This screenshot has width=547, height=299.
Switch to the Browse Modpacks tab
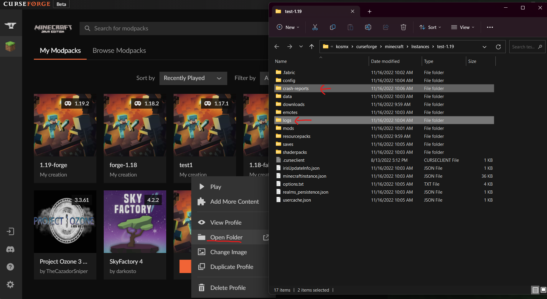coord(119,50)
